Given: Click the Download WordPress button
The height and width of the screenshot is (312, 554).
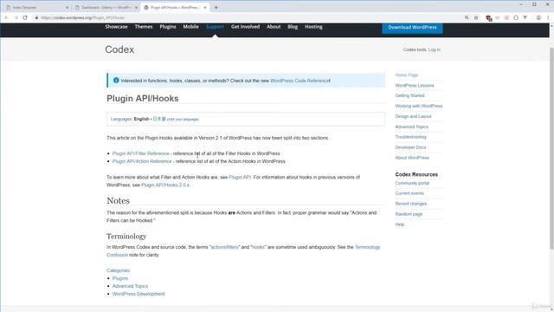Looking at the screenshot, I should [x=412, y=28].
